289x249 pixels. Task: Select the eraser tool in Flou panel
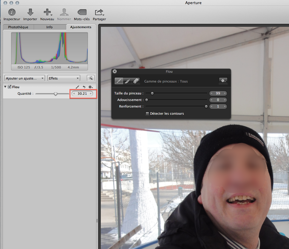coord(135,81)
